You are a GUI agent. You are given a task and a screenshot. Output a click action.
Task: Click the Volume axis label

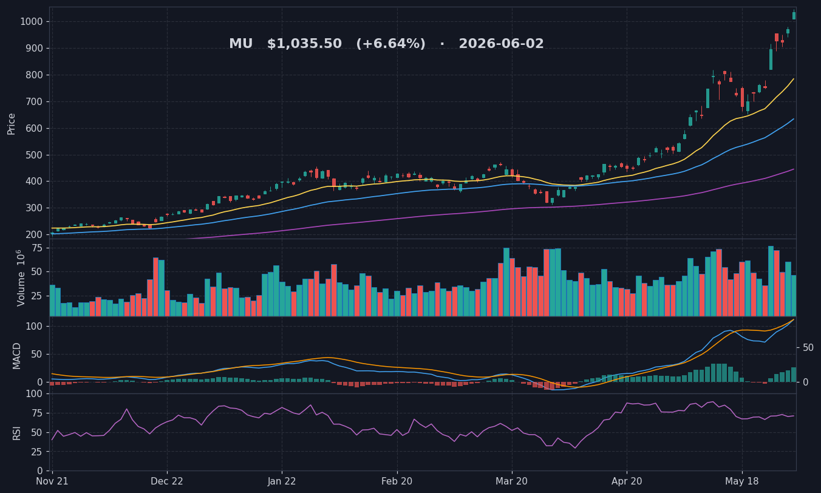(21, 277)
